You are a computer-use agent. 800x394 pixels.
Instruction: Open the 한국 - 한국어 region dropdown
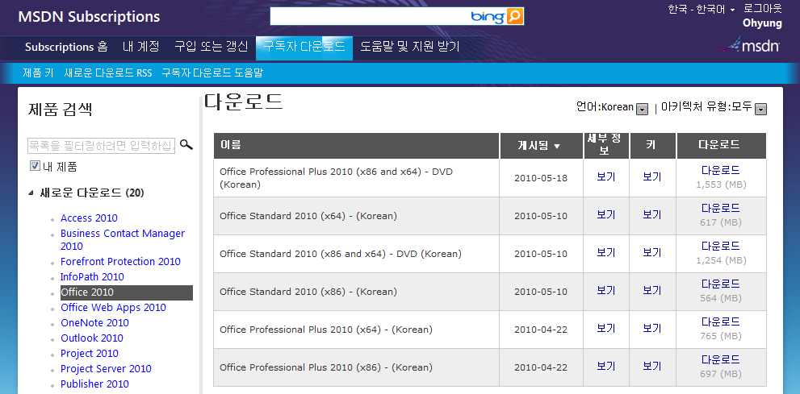point(701,9)
